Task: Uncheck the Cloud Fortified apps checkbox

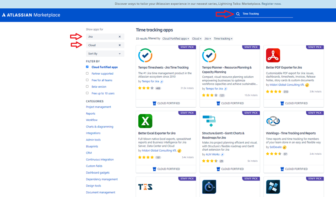Action: [87, 67]
